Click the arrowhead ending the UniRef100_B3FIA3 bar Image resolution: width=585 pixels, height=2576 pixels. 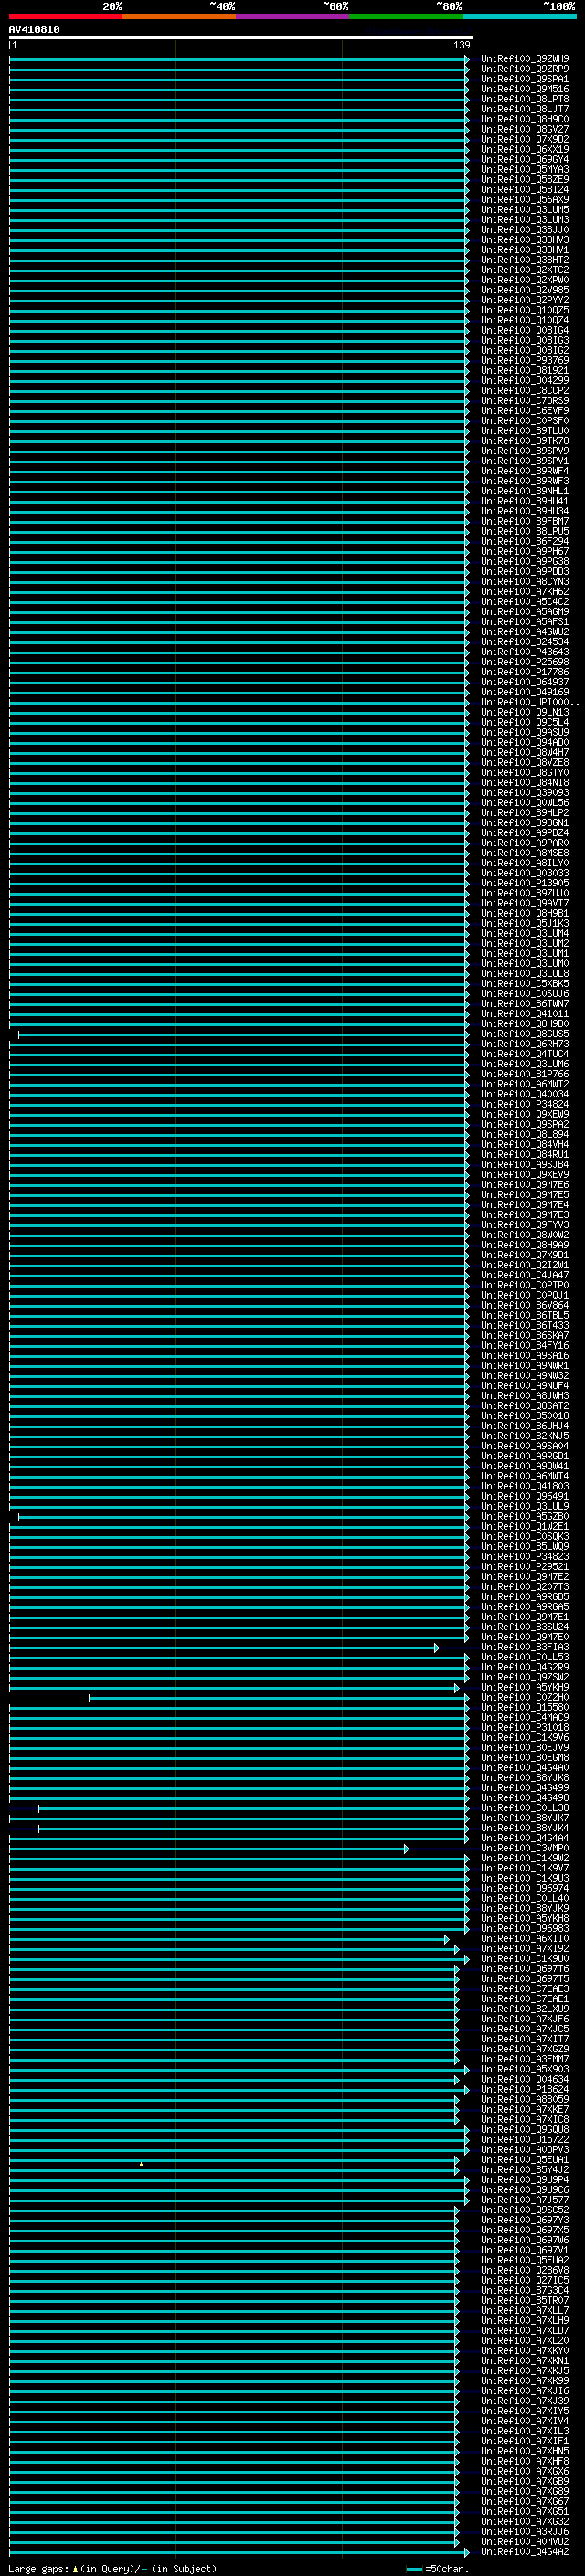(x=436, y=1648)
